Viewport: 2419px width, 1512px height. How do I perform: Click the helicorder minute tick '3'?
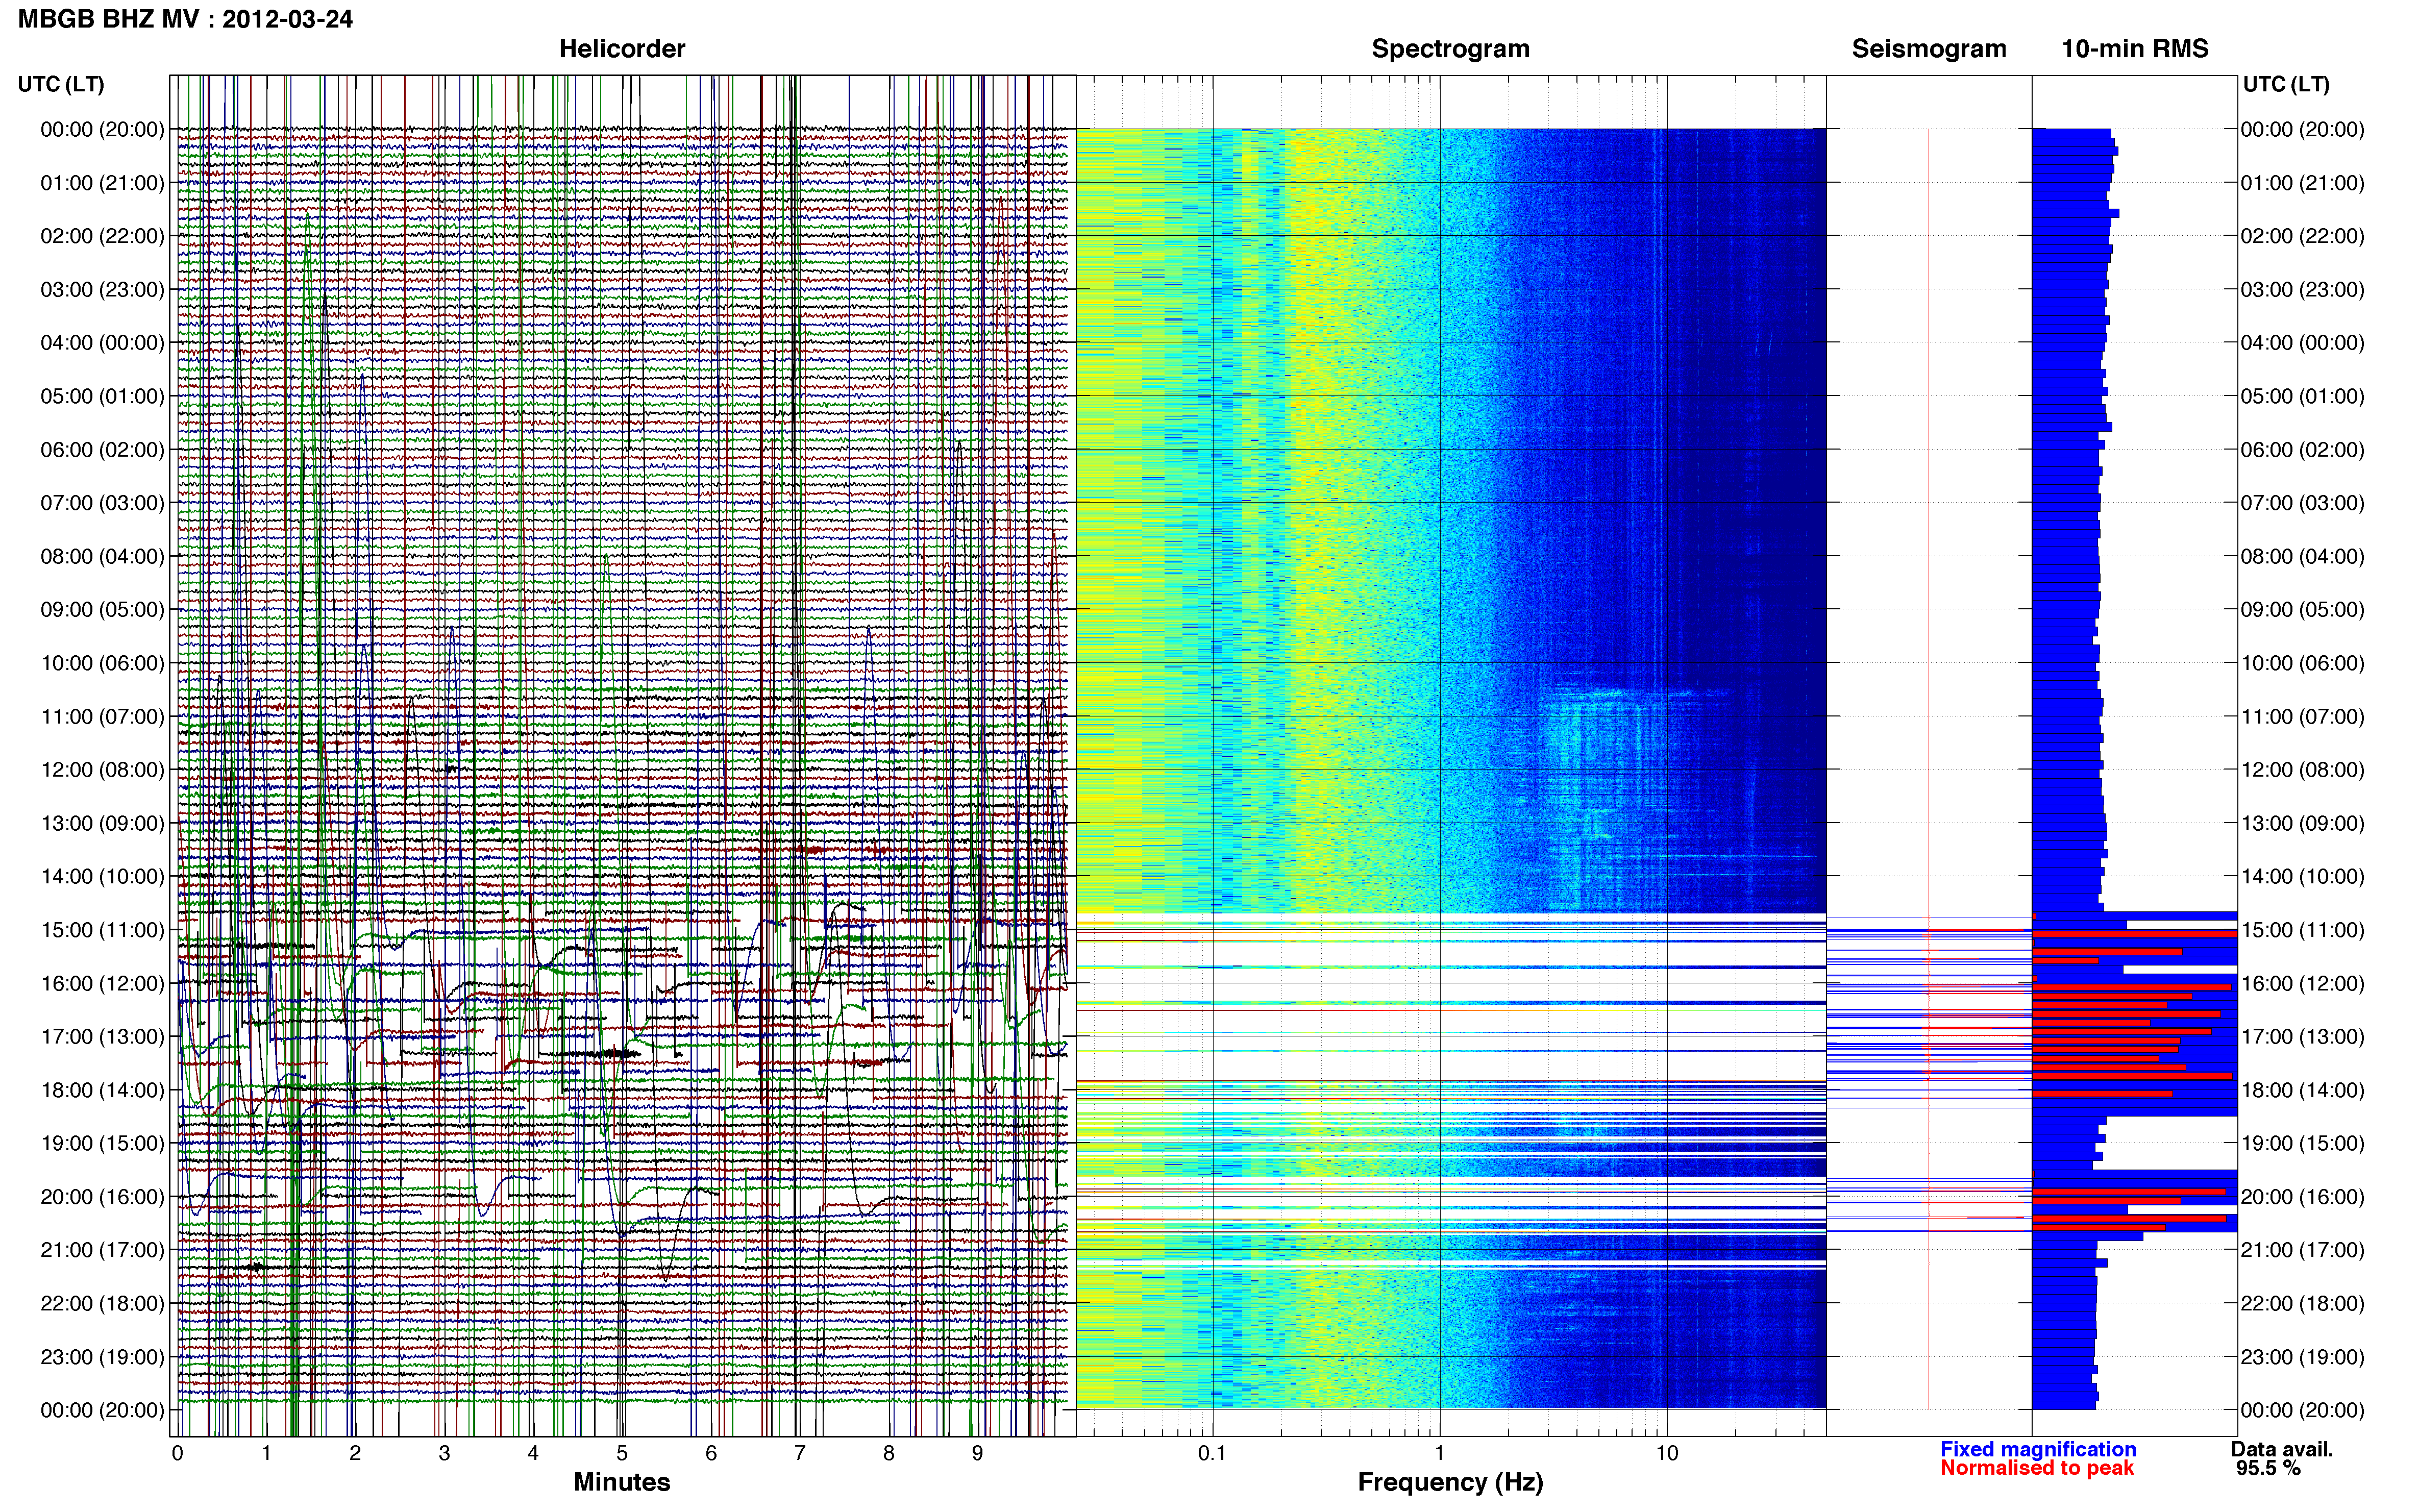pos(444,1453)
